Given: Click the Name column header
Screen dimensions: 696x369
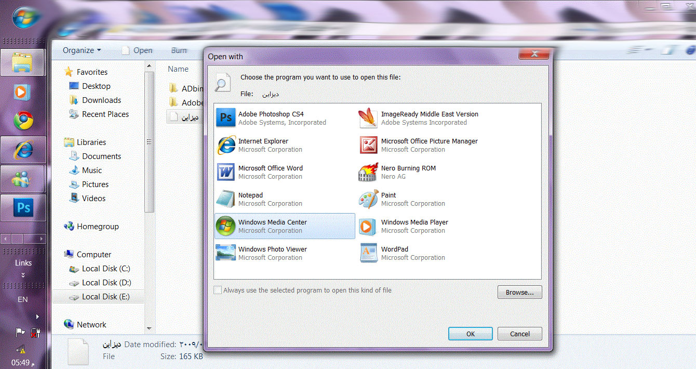Looking at the screenshot, I should (178, 69).
